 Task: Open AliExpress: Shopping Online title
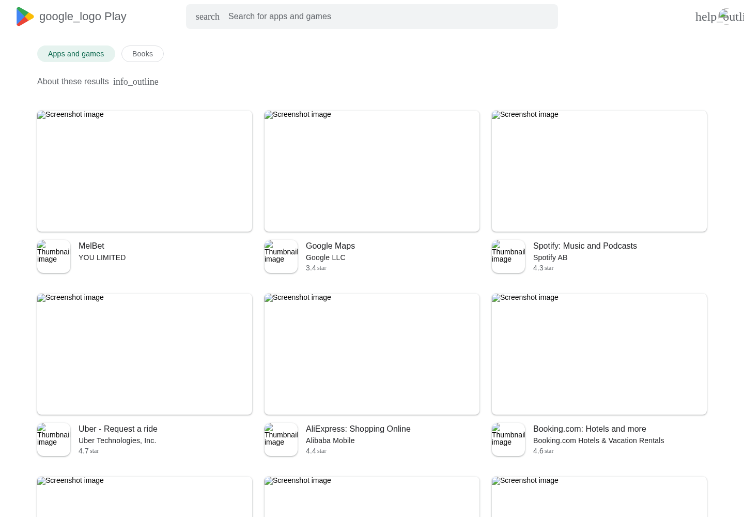tap(358, 429)
